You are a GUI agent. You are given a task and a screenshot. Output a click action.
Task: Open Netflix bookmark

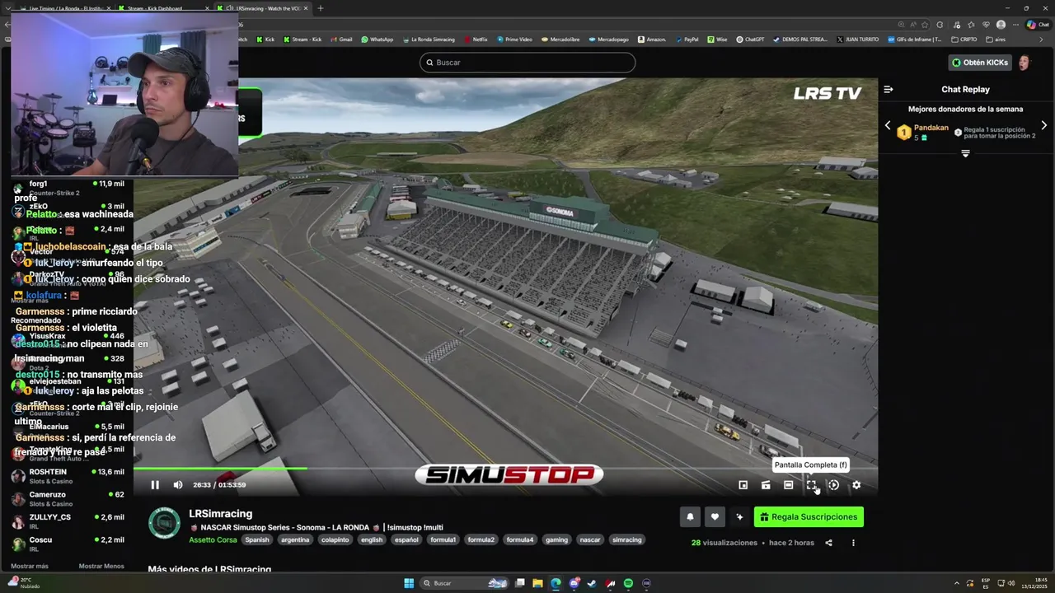click(x=476, y=40)
